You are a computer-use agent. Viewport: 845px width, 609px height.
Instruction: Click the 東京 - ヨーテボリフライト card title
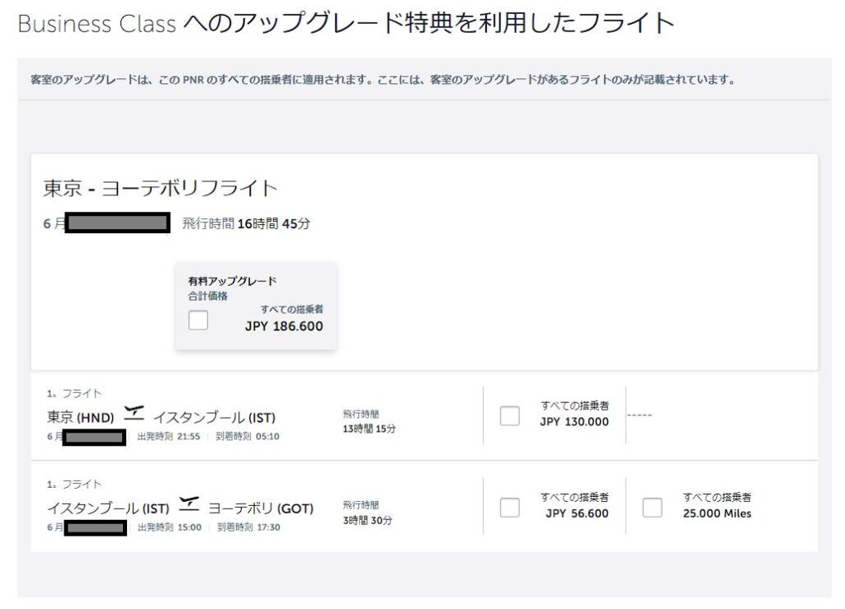pos(160,189)
